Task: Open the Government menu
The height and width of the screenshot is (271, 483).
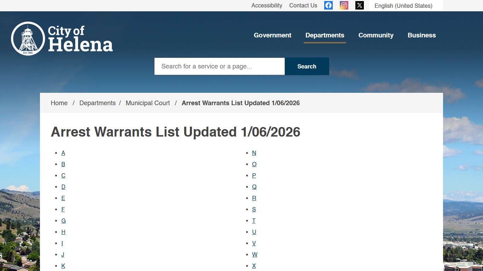Action: click(x=272, y=35)
